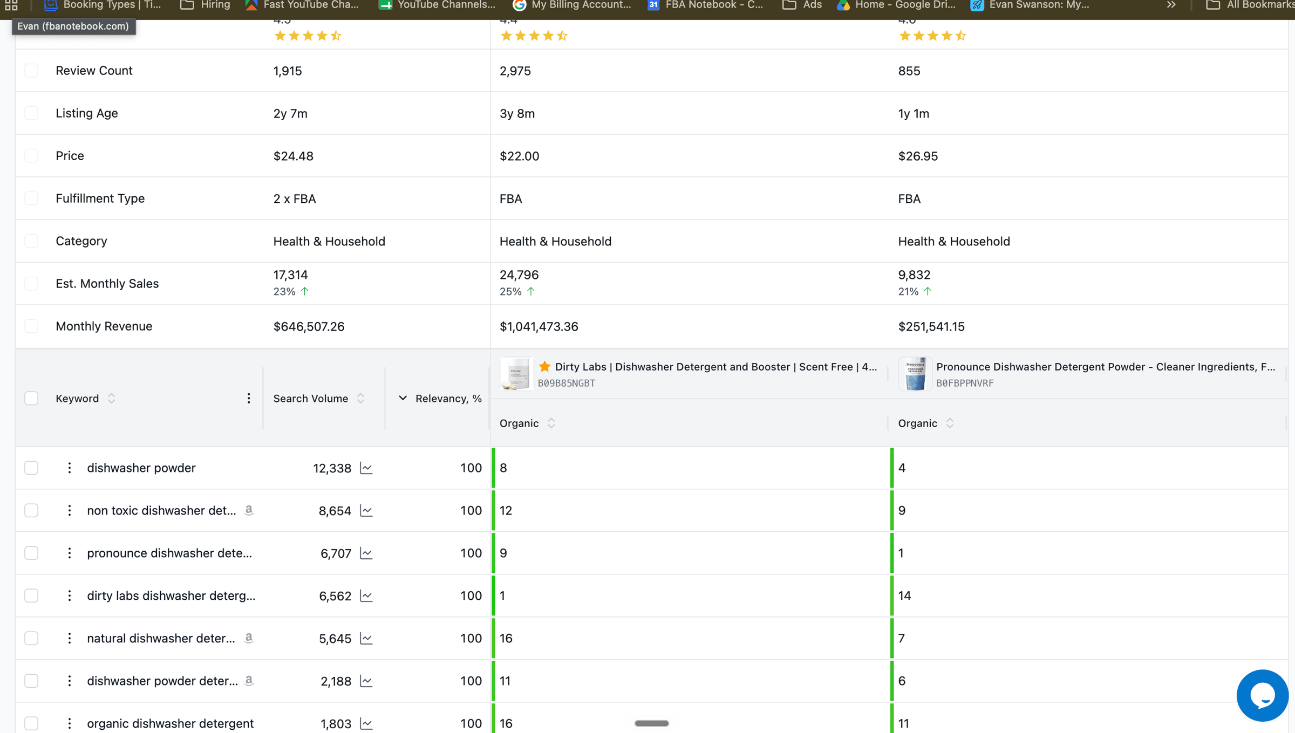This screenshot has width=1295, height=733.
Task: Sort Dirty Labs Organic rank column
Action: click(551, 423)
